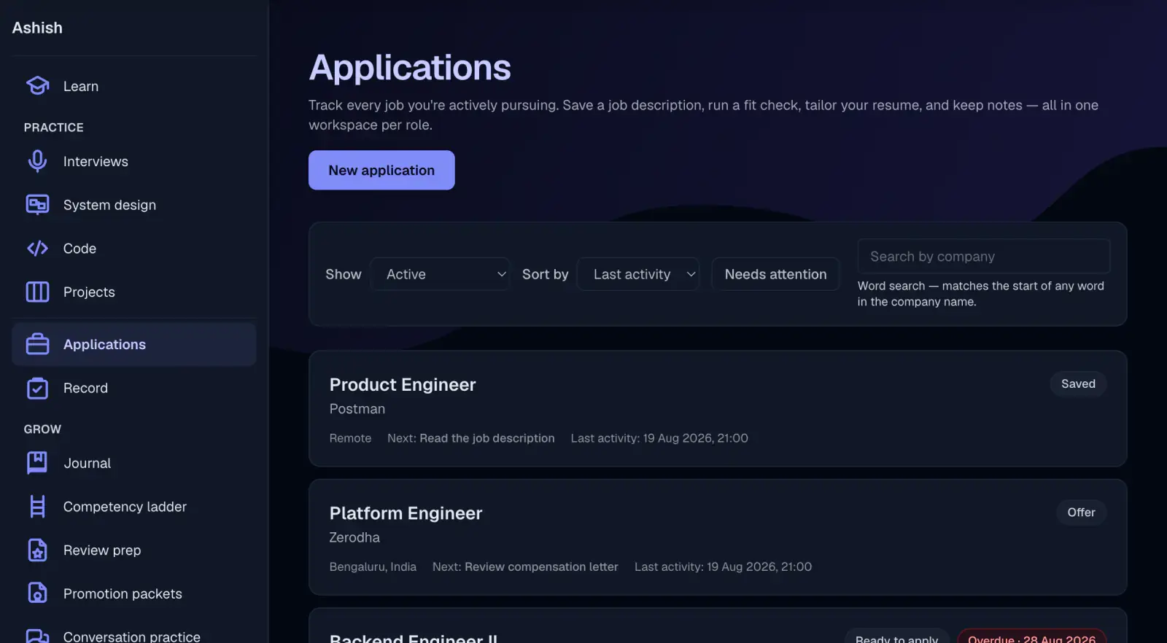This screenshot has width=1167, height=643.
Task: Open Journal under Grow
Action: point(134,463)
